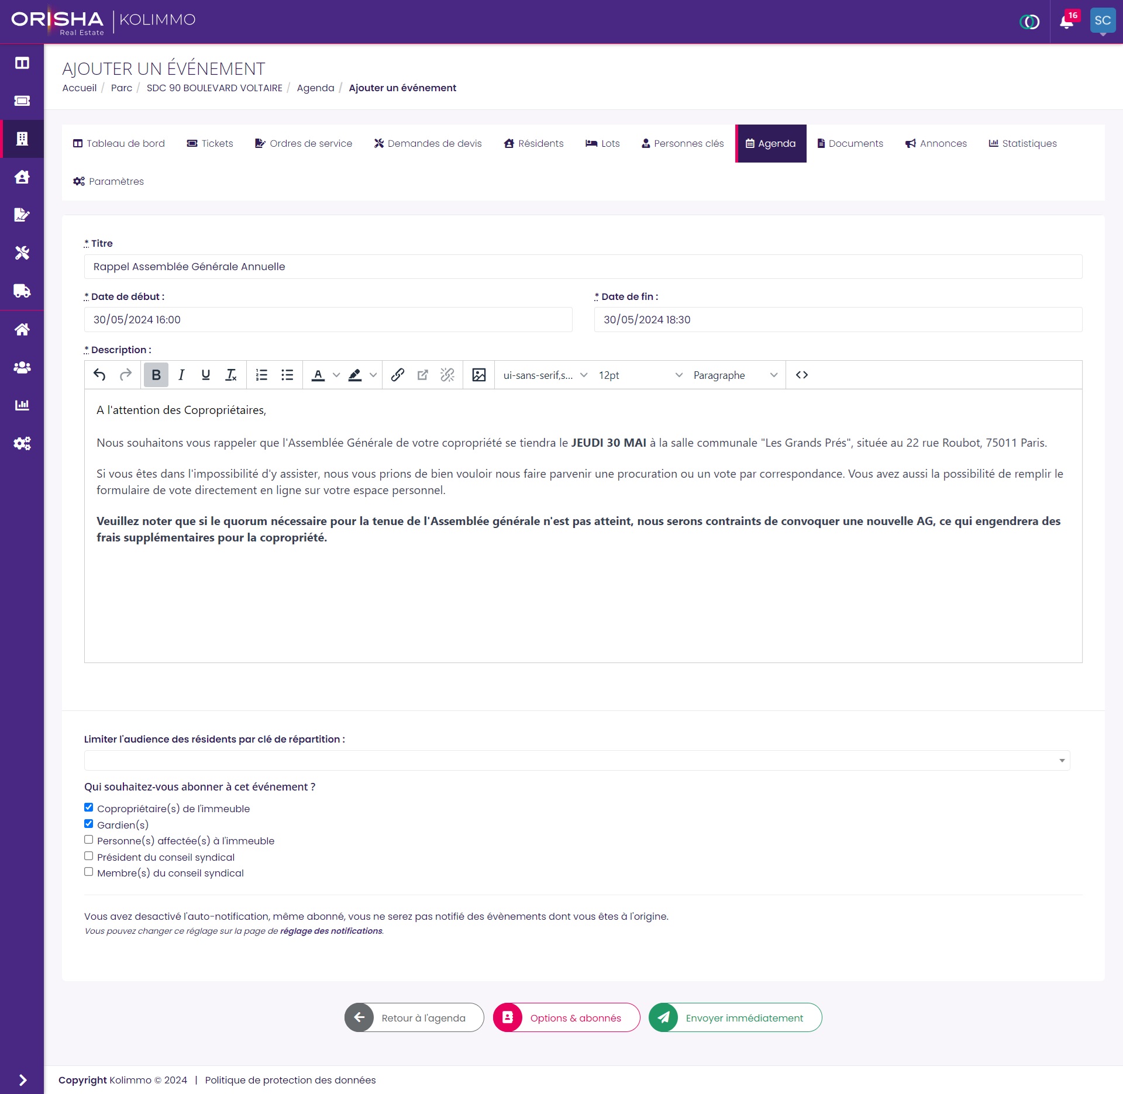Toggle bold formatting in the editor
This screenshot has width=1123, height=1094.
[156, 375]
